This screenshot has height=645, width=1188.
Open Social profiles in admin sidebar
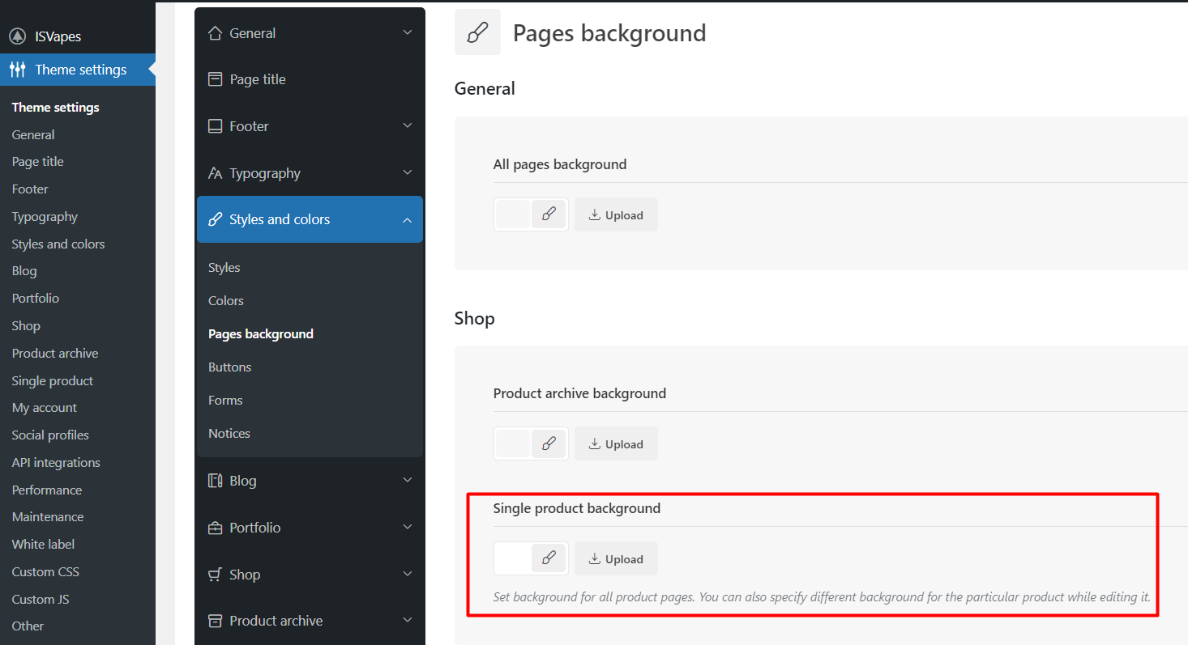(x=50, y=435)
